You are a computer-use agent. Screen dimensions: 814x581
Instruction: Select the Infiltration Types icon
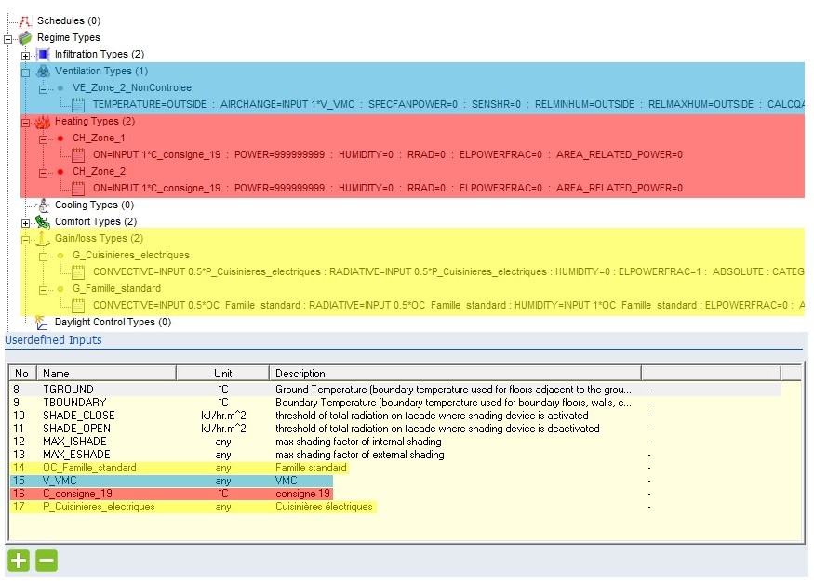[x=43, y=54]
